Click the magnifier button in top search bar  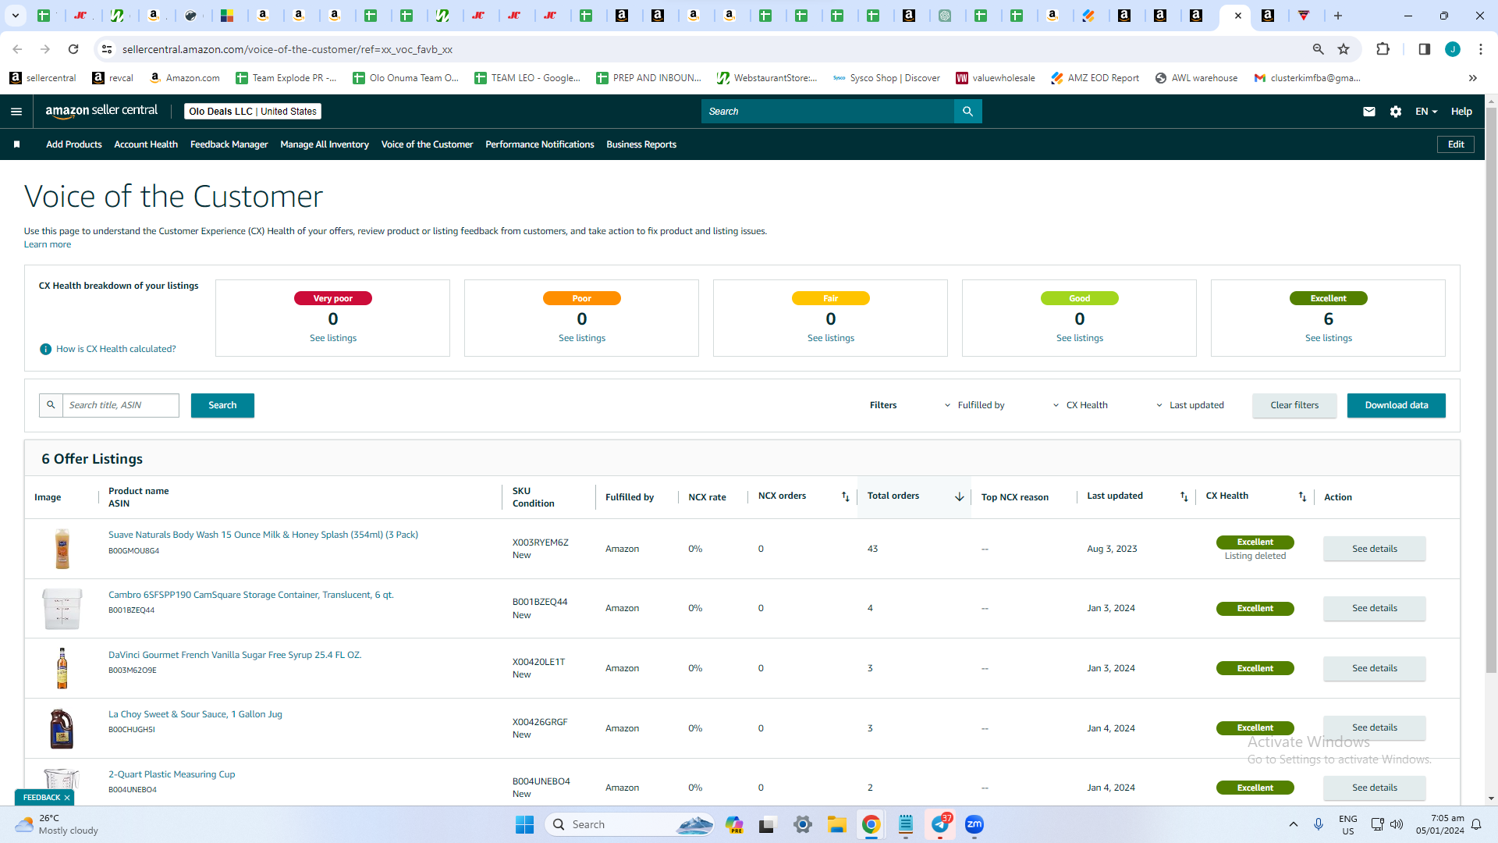coord(967,112)
